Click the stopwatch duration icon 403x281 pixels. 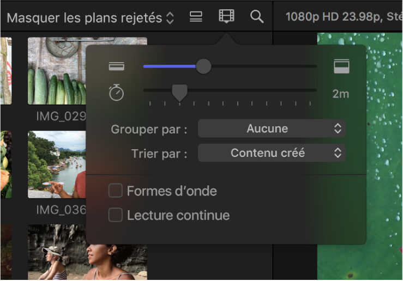(x=116, y=93)
